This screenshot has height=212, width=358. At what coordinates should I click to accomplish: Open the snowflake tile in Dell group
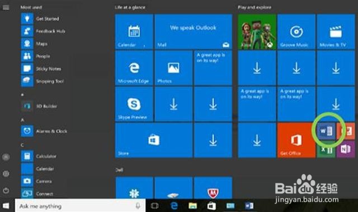point(134,187)
